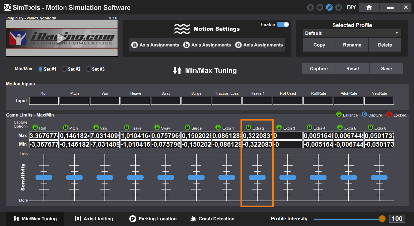Select Min/Max Set #1 radio button
The image size is (414, 226).
pyautogui.click(x=41, y=69)
